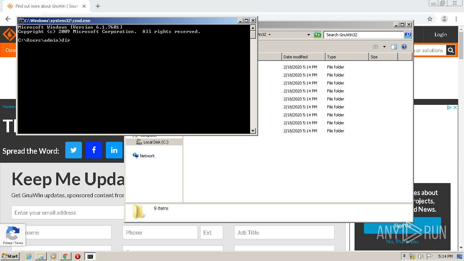Open reCAPTCHA Privacy link

pos(7,243)
